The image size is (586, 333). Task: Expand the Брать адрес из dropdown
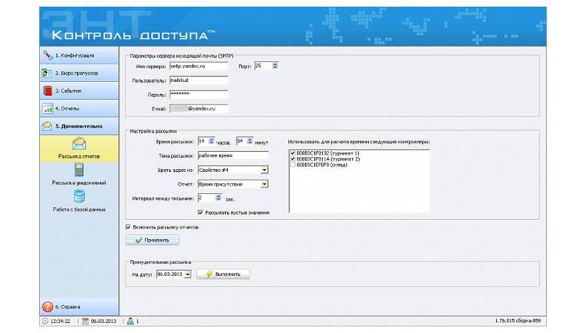264,170
